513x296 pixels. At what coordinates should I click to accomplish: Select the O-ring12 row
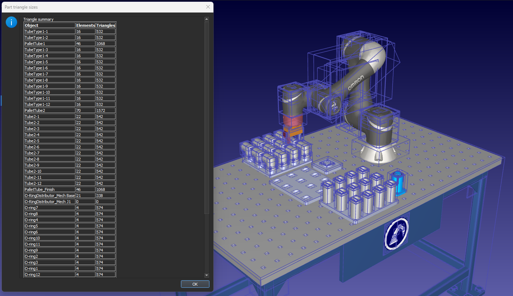coord(50,275)
